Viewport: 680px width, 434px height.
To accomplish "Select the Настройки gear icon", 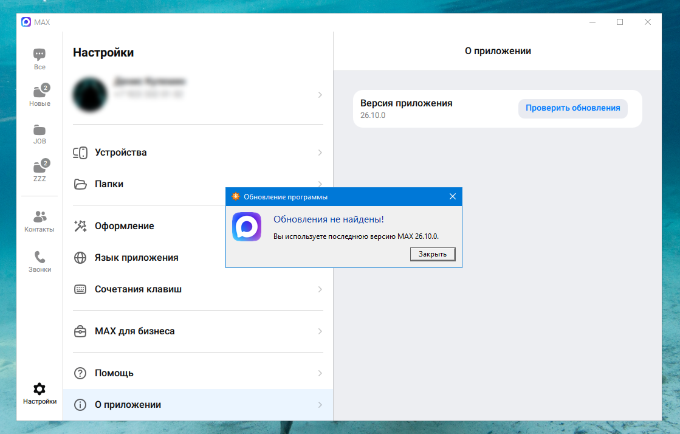I will (x=39, y=389).
